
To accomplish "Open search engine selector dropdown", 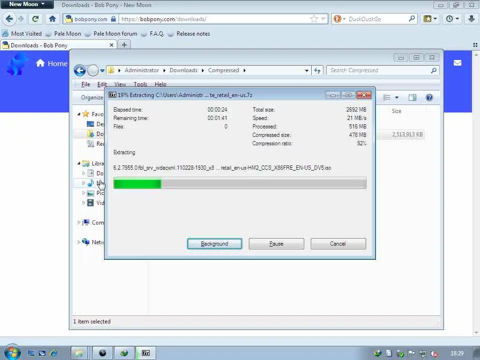I will 339,19.
